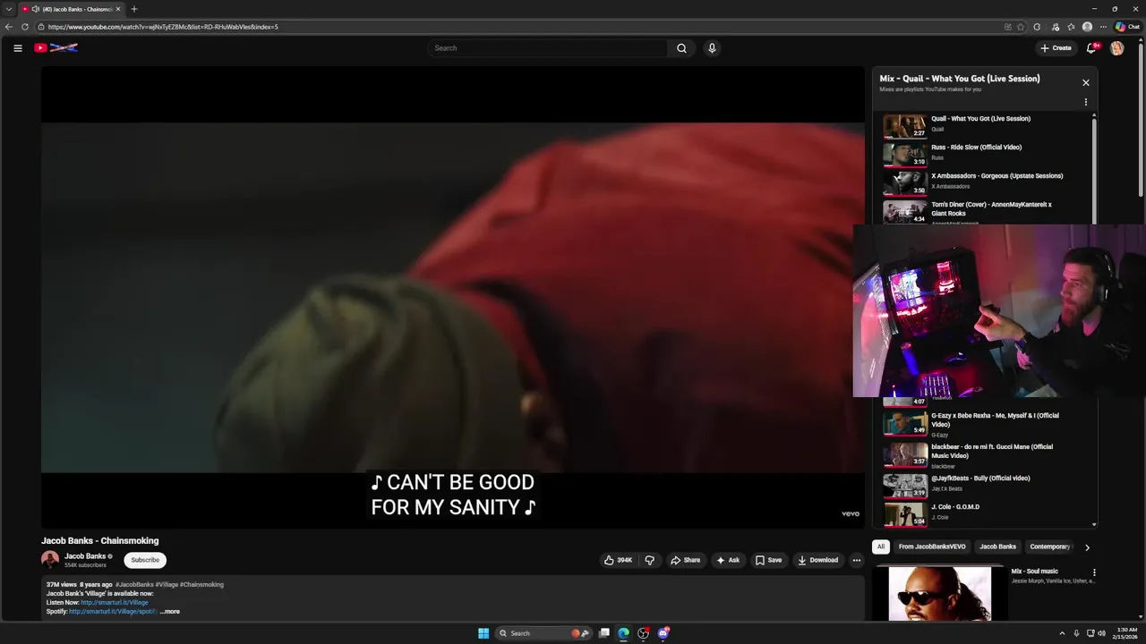Show more filter chips with right arrow
Viewport: 1146px width, 644px height.
[x=1087, y=547]
